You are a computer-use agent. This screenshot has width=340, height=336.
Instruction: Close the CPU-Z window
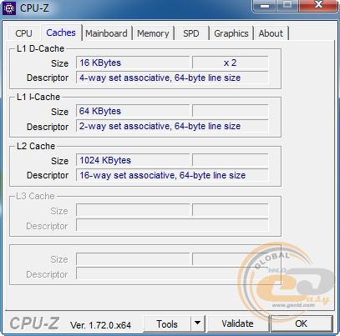pos(318,6)
